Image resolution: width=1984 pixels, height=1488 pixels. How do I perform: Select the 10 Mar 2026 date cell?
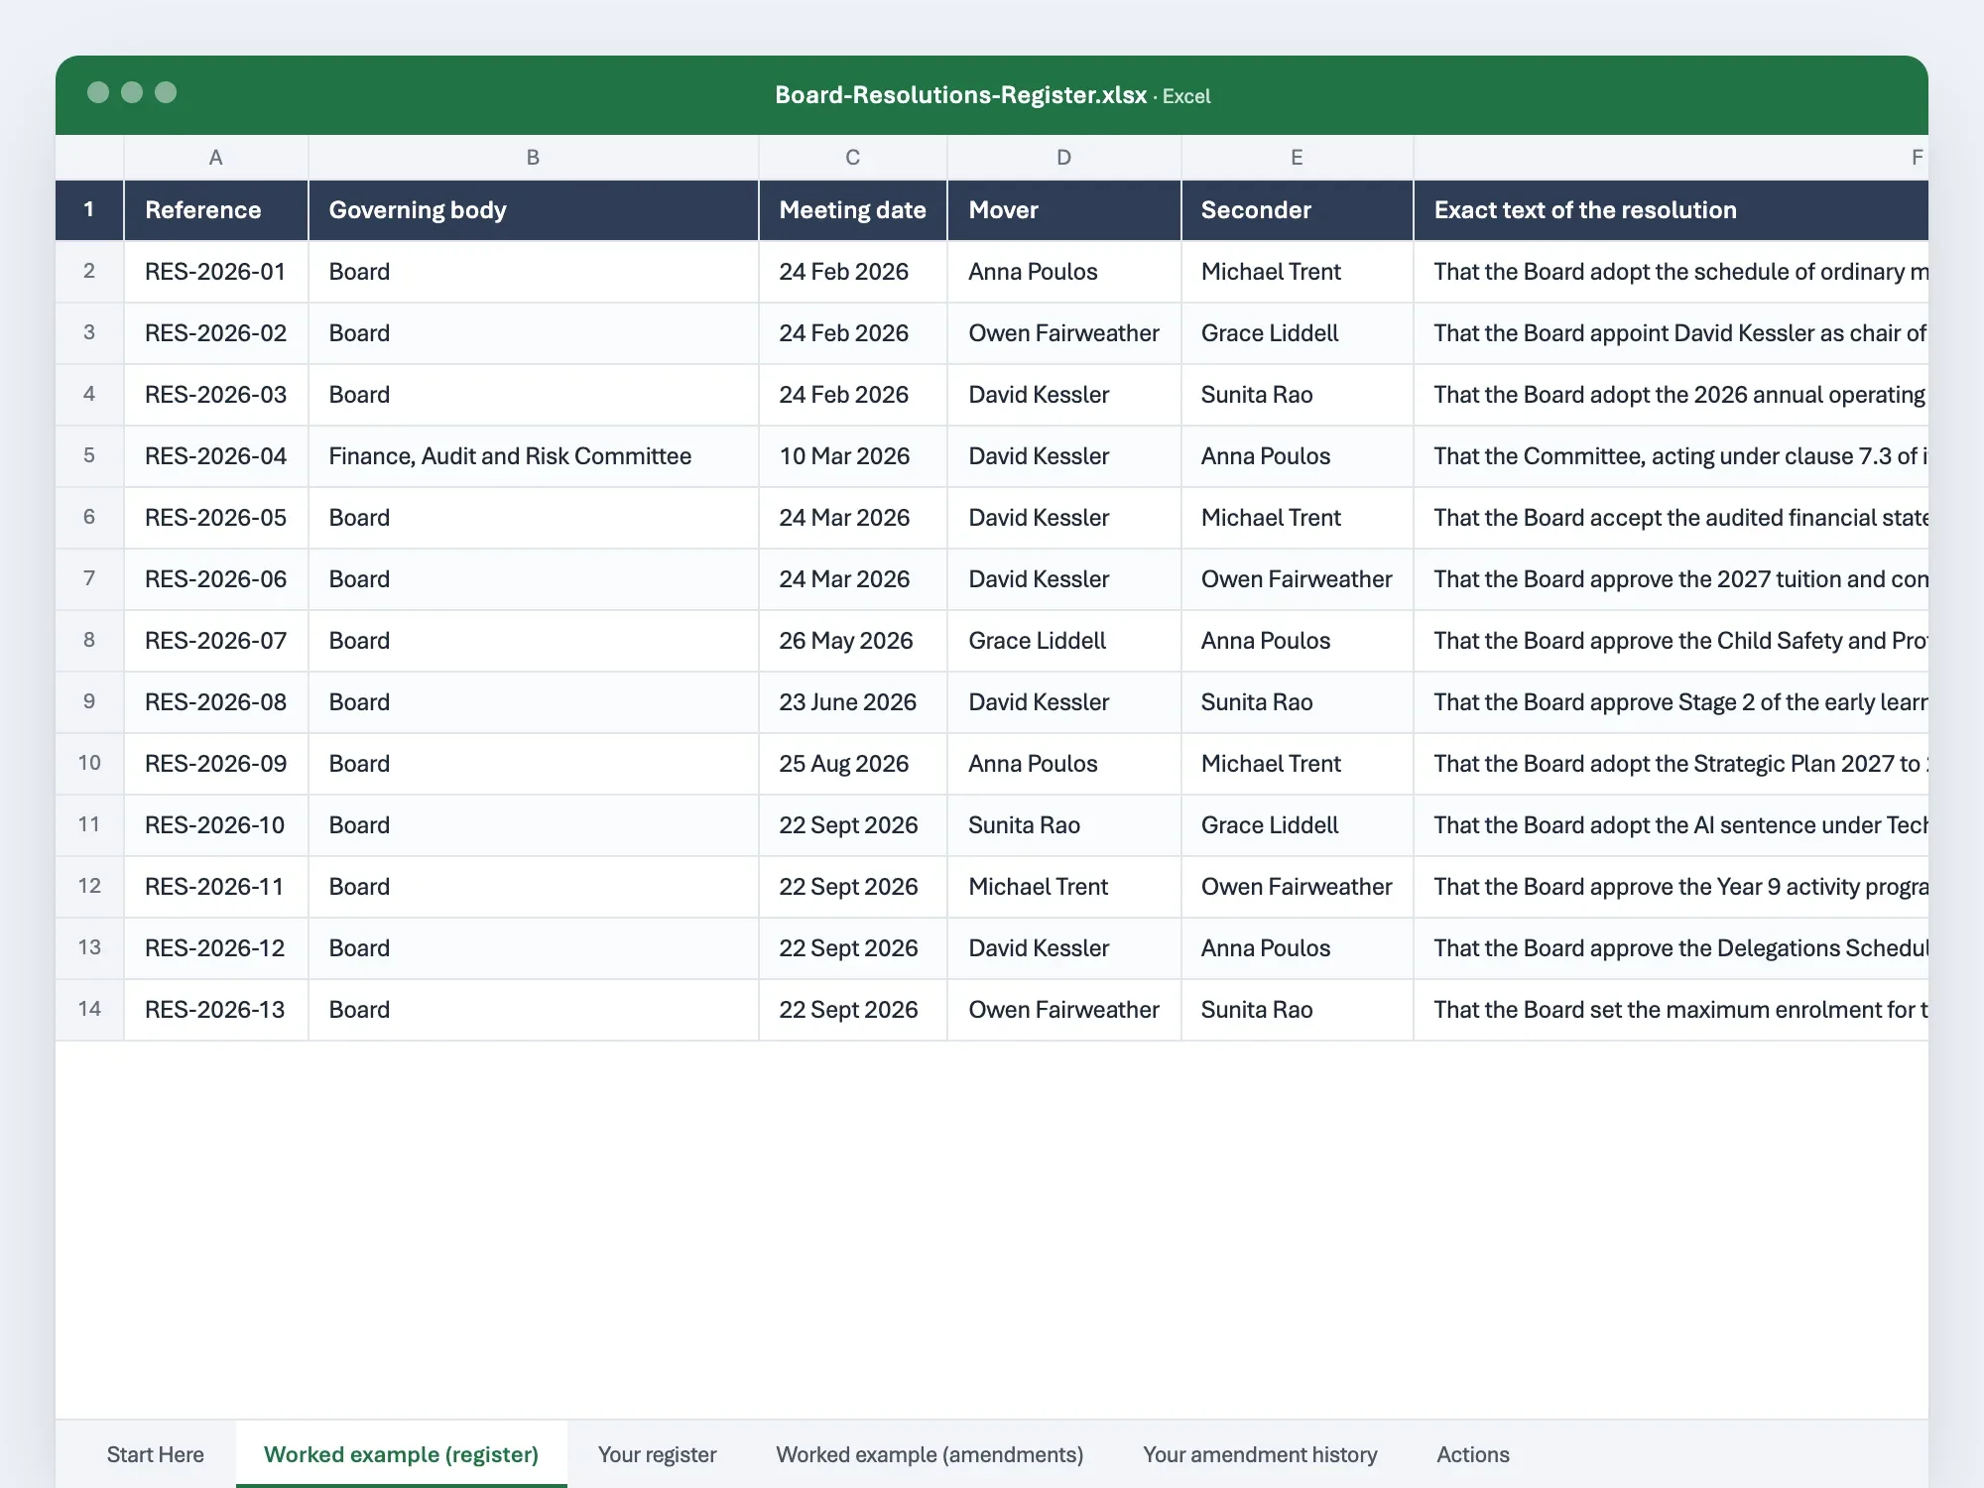coord(853,455)
